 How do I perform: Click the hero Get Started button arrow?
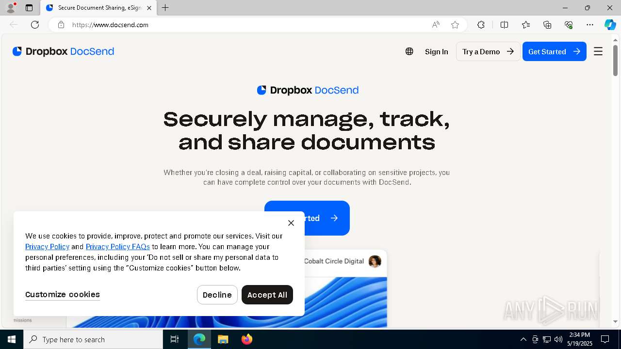pos(334,218)
